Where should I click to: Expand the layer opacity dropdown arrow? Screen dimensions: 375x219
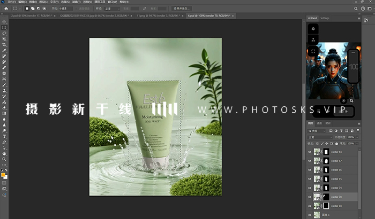click(357, 137)
